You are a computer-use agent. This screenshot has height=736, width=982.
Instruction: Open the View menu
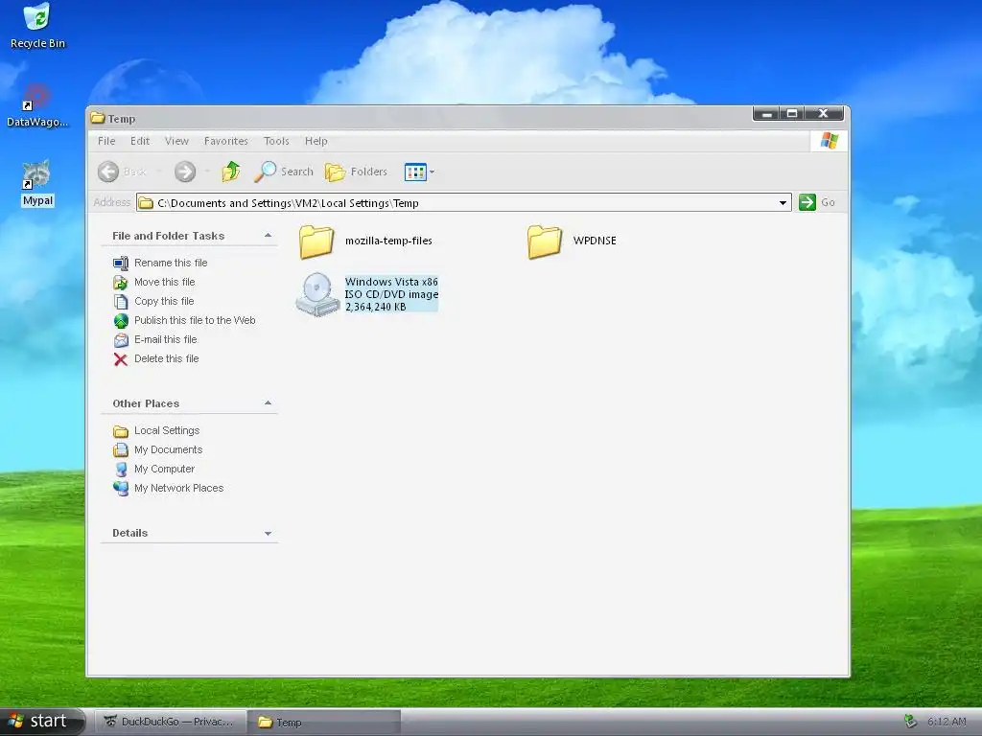pos(176,141)
